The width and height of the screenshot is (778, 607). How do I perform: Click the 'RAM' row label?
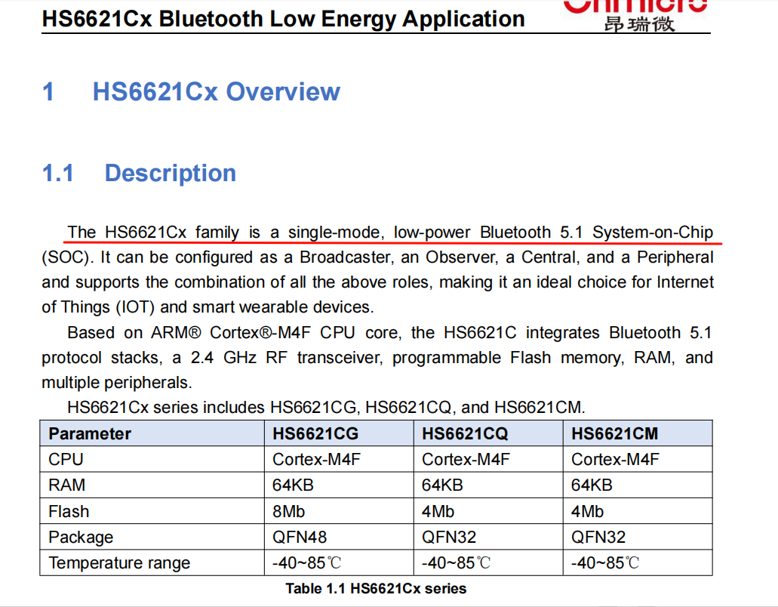(x=152, y=485)
